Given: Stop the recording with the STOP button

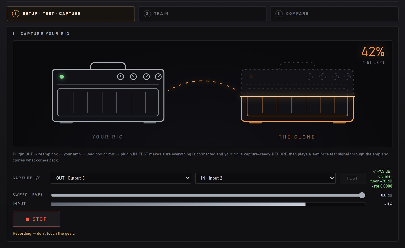Looking at the screenshot, I should point(36,219).
